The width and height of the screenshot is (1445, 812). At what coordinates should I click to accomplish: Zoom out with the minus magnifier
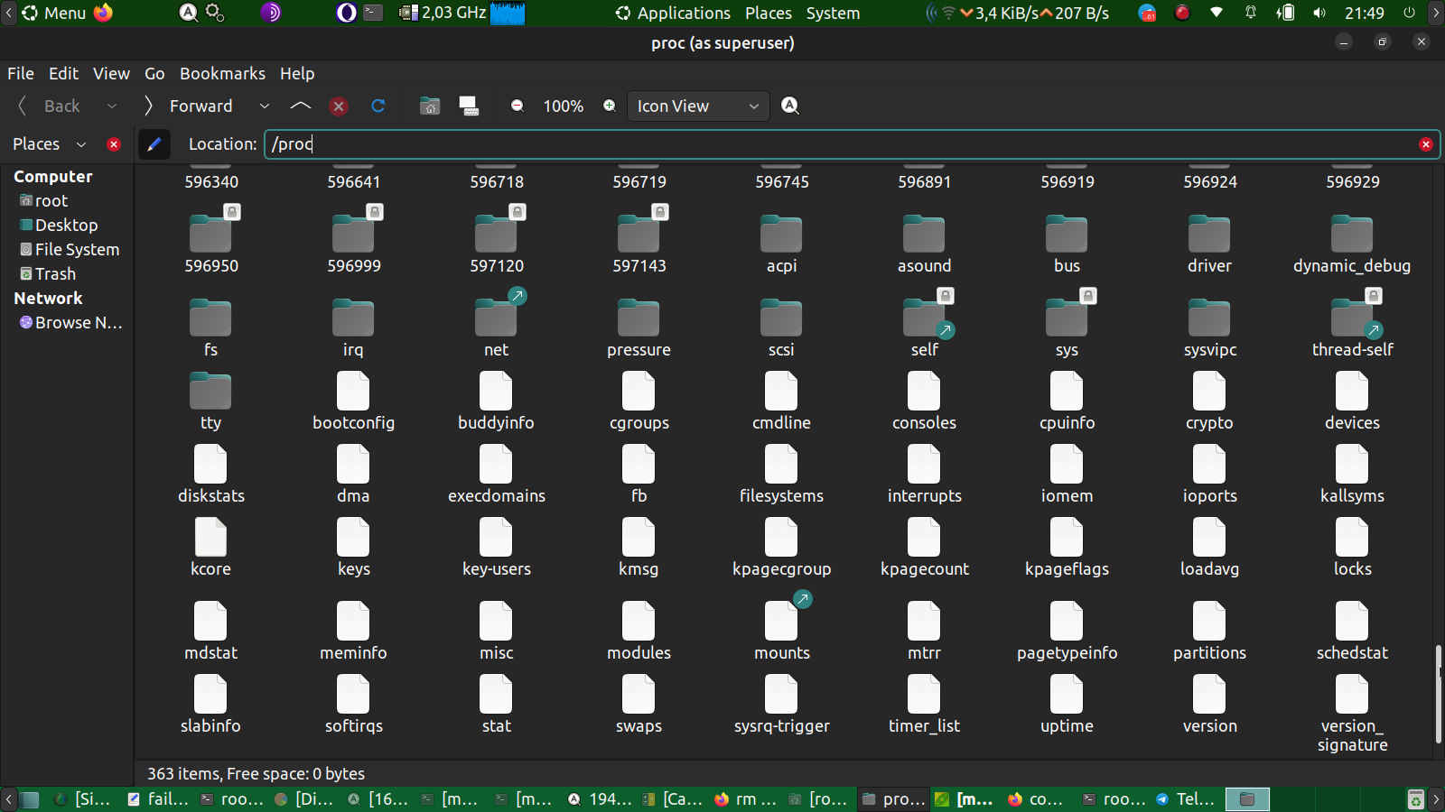(x=517, y=106)
